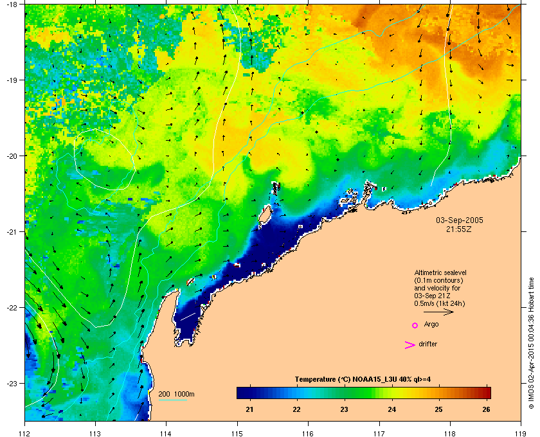
Task: Select the time text 21:55Z
Action: pos(459,229)
